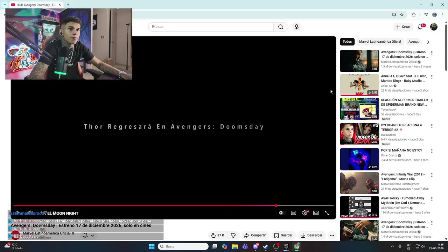Click video progress bar scrubber

point(276,205)
